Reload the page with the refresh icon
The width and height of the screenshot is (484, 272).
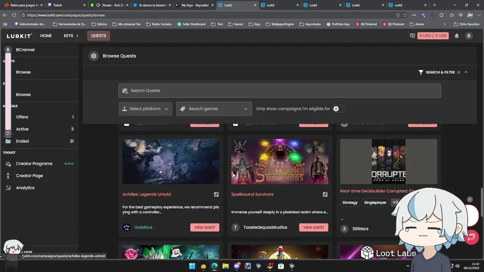pyautogui.click(x=14, y=15)
